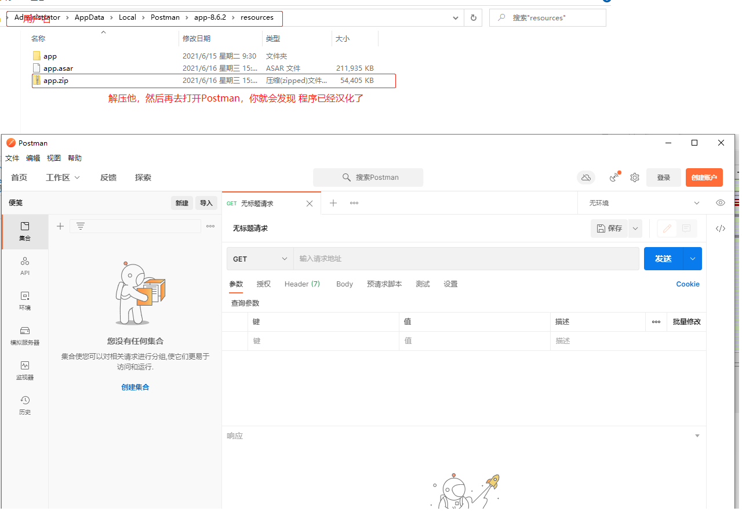
Task: Click the pencil edit icon beside 保存
Action: [667, 229]
